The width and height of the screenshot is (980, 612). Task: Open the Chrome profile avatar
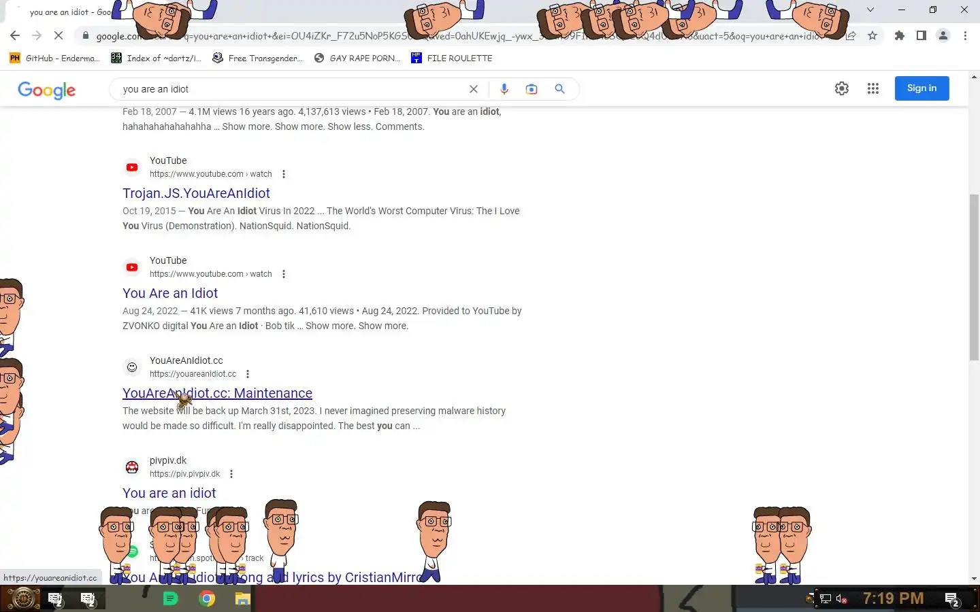tap(943, 35)
